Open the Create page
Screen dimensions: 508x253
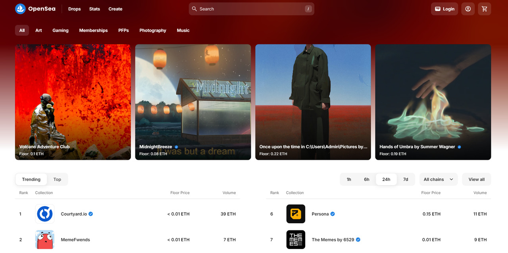coord(115,9)
